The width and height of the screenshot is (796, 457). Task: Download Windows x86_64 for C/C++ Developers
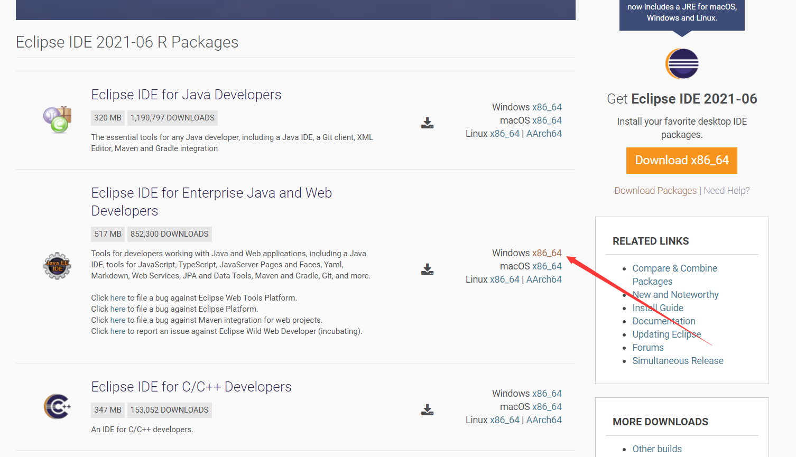point(547,394)
